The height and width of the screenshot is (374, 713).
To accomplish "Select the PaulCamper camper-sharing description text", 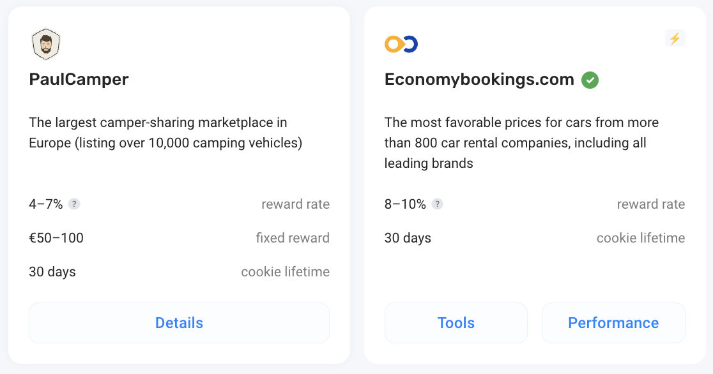I will coord(165,133).
